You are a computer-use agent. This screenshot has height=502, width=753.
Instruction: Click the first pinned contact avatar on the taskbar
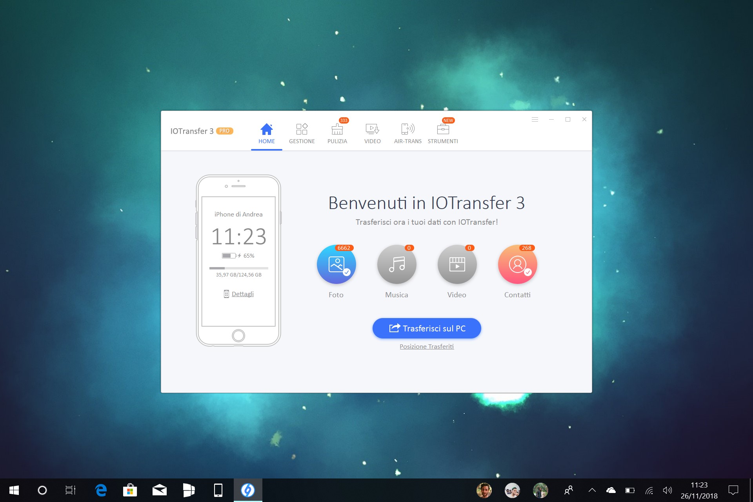[x=484, y=490]
